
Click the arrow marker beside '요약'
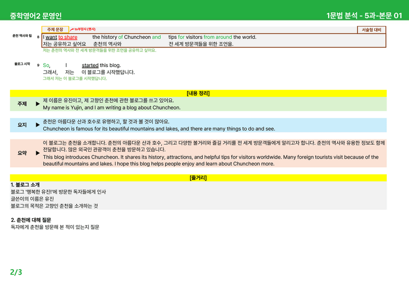(x=38, y=153)
